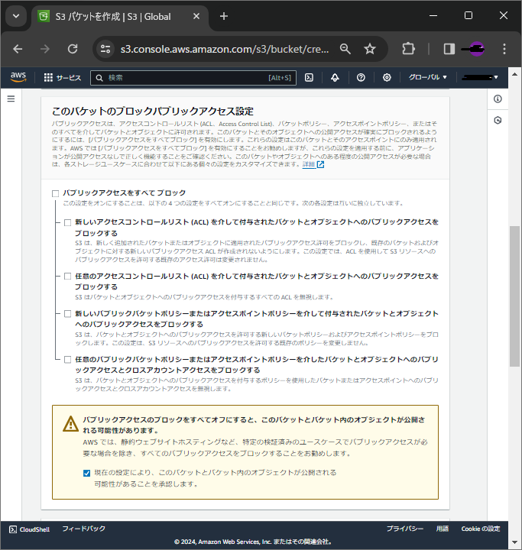Screen dimensions: 522x550
Task: Click the site information icon in address bar
Action: [x=105, y=49]
